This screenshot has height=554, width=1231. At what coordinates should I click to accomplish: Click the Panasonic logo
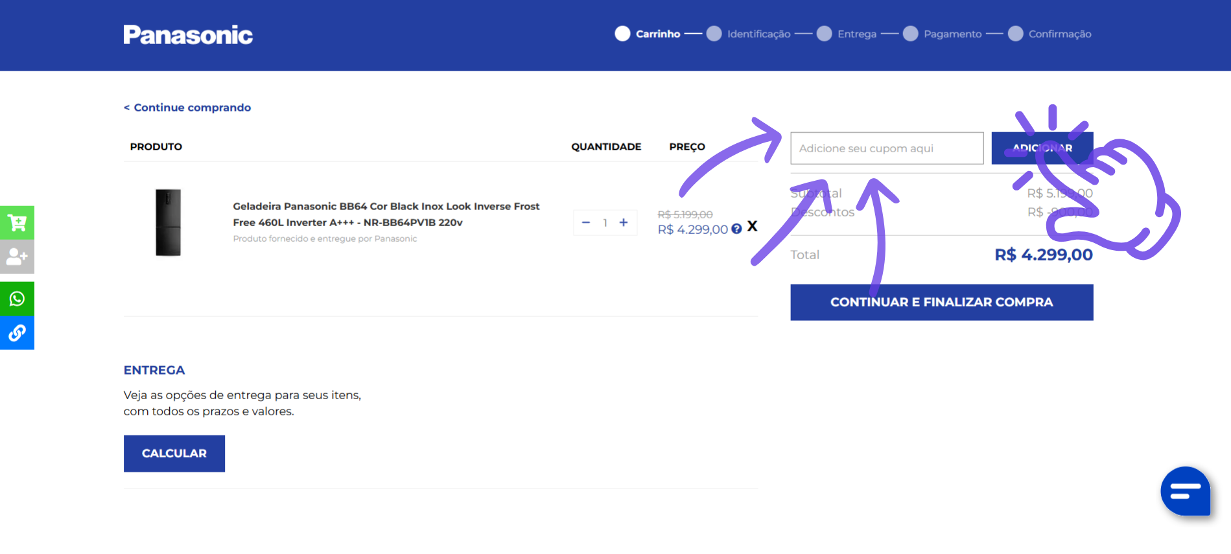click(188, 35)
